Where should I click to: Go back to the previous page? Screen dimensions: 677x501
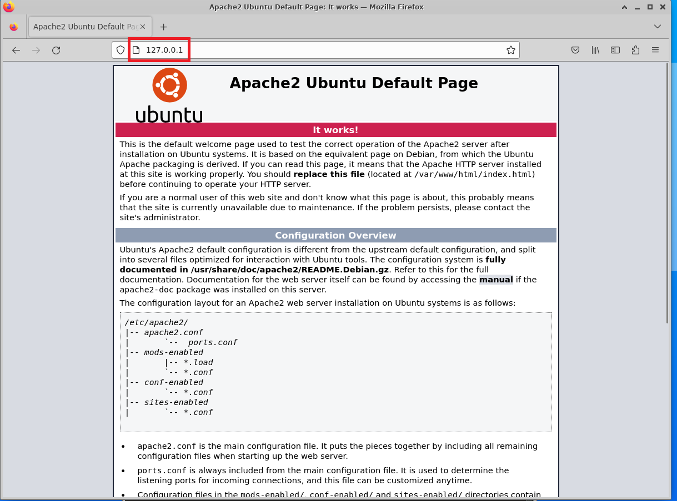[x=16, y=50]
